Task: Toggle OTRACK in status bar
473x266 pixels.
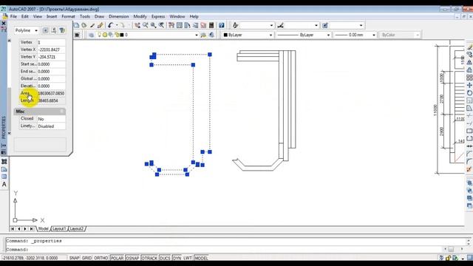Action: [149, 258]
